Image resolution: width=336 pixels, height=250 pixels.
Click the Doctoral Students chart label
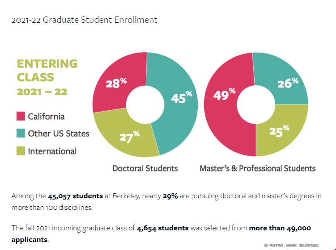tap(145, 168)
